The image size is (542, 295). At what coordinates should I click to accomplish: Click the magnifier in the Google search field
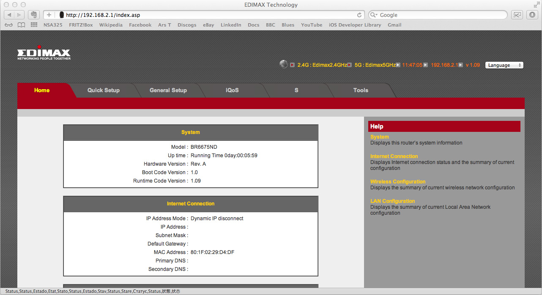pyautogui.click(x=373, y=15)
